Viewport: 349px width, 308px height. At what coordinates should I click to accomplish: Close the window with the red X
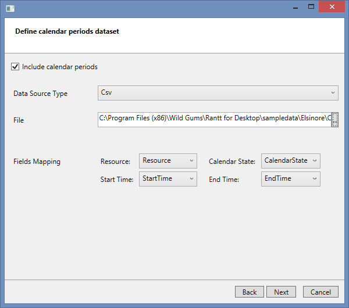coord(333,7)
